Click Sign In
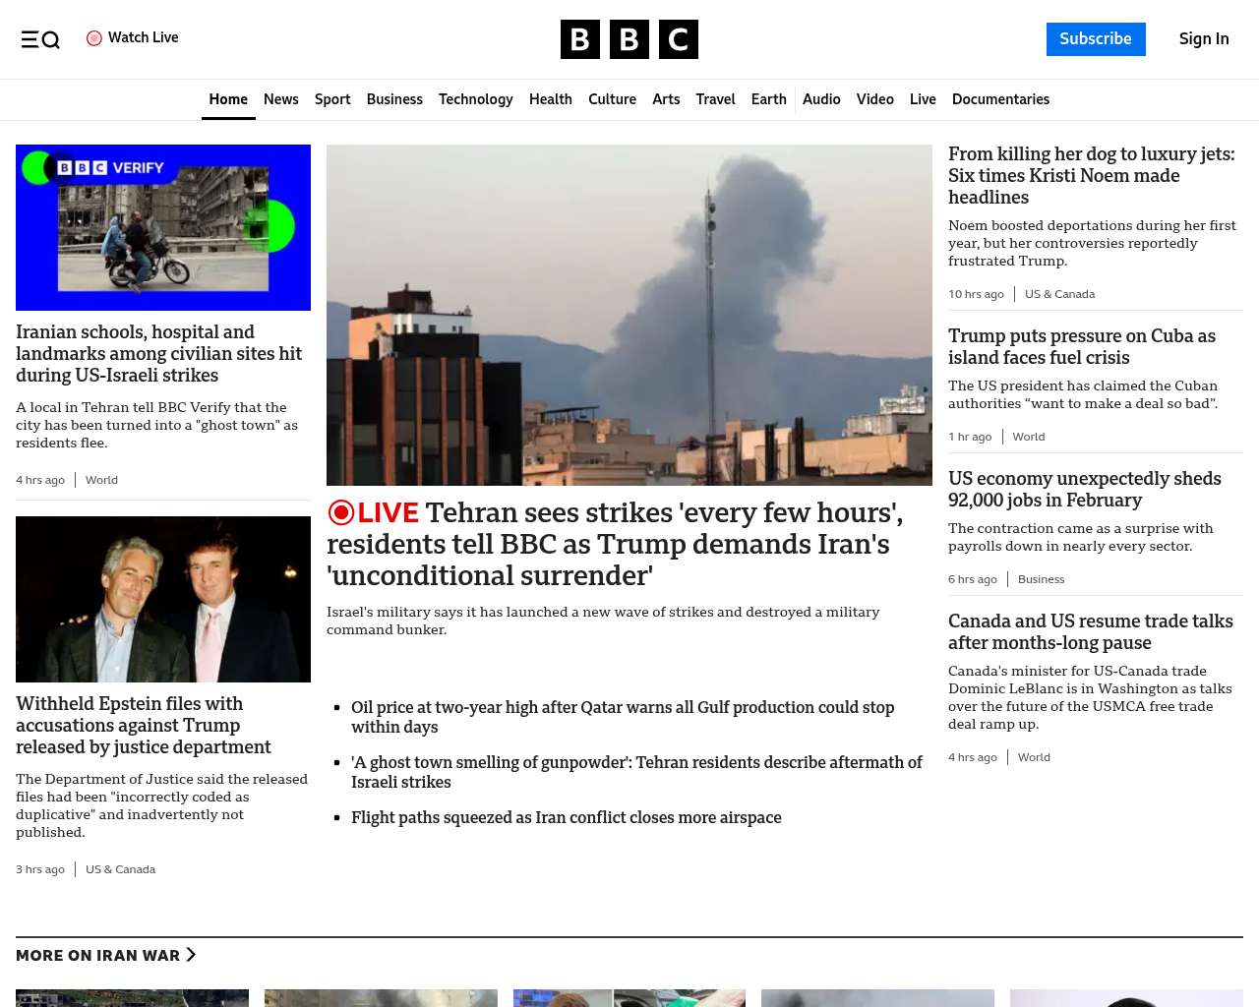Viewport: 1259px width, 1007px height. coord(1204,39)
